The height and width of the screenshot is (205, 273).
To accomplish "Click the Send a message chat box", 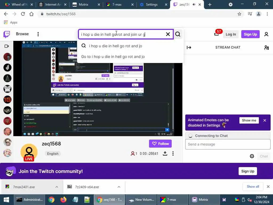I will 228,144.
